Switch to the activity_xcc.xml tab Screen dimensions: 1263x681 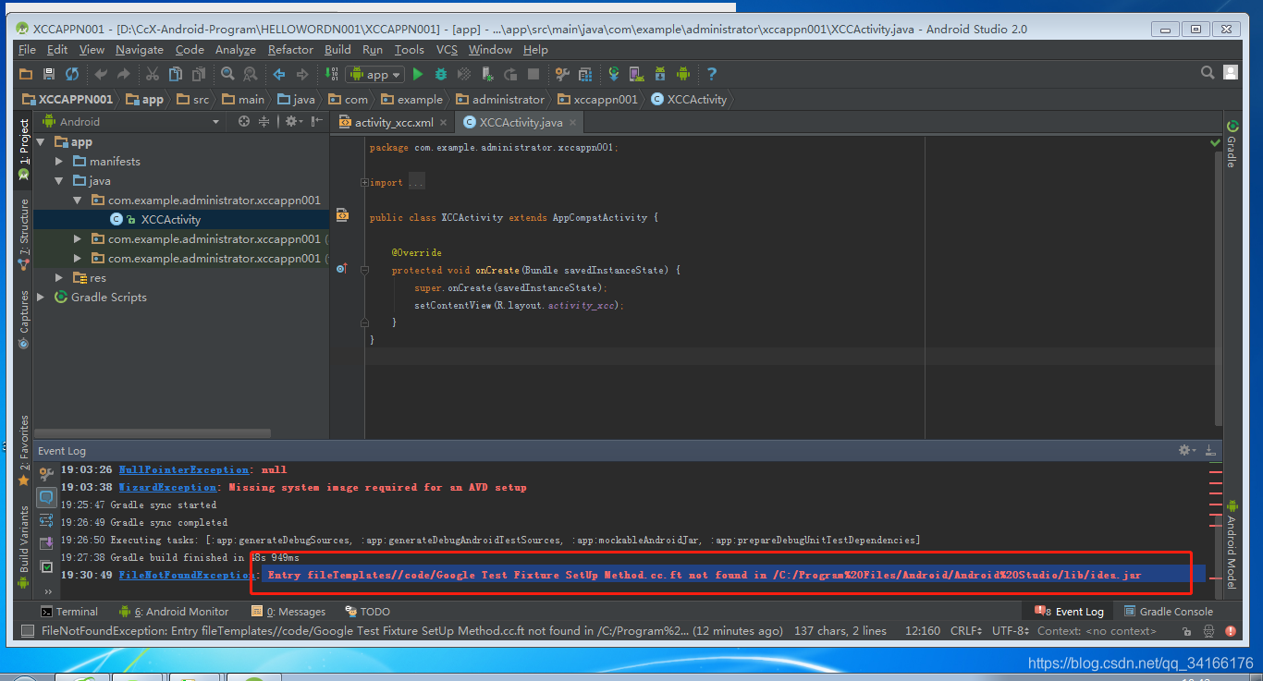tap(394, 122)
